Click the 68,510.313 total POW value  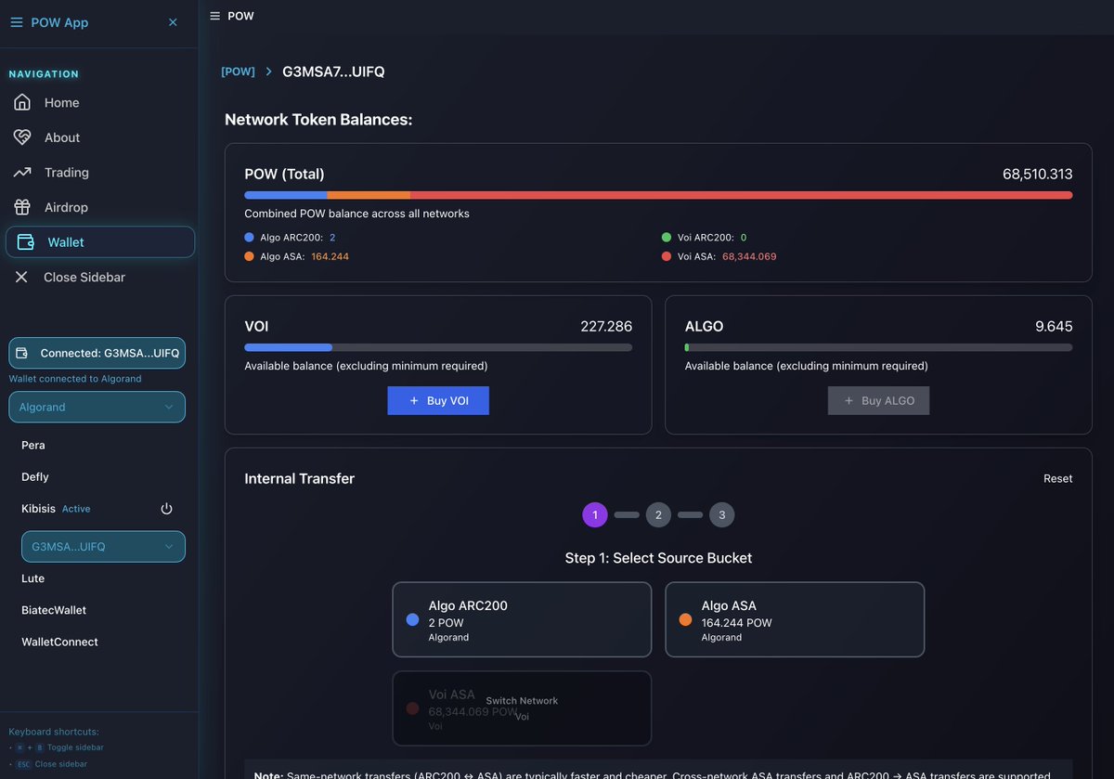click(1038, 174)
